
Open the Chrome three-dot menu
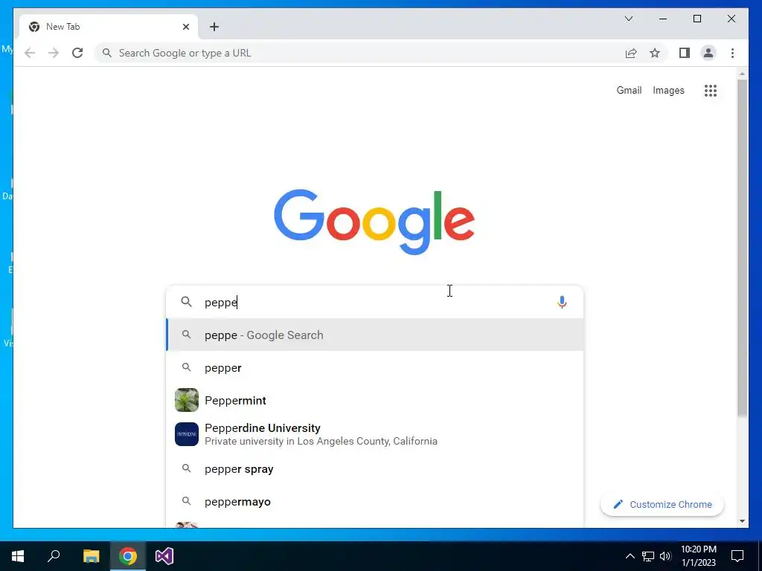coord(732,53)
